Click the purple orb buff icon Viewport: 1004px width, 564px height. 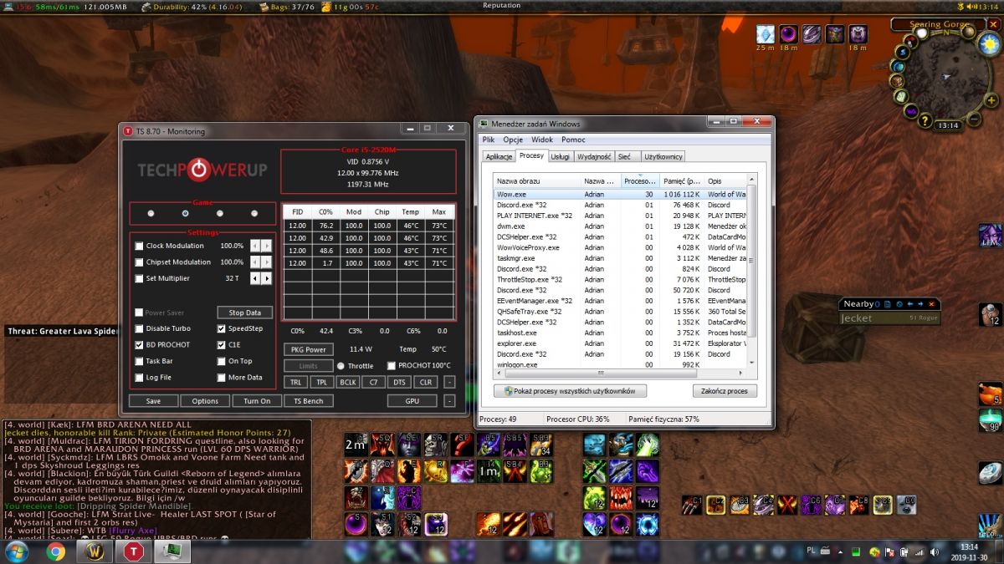pyautogui.click(x=788, y=34)
